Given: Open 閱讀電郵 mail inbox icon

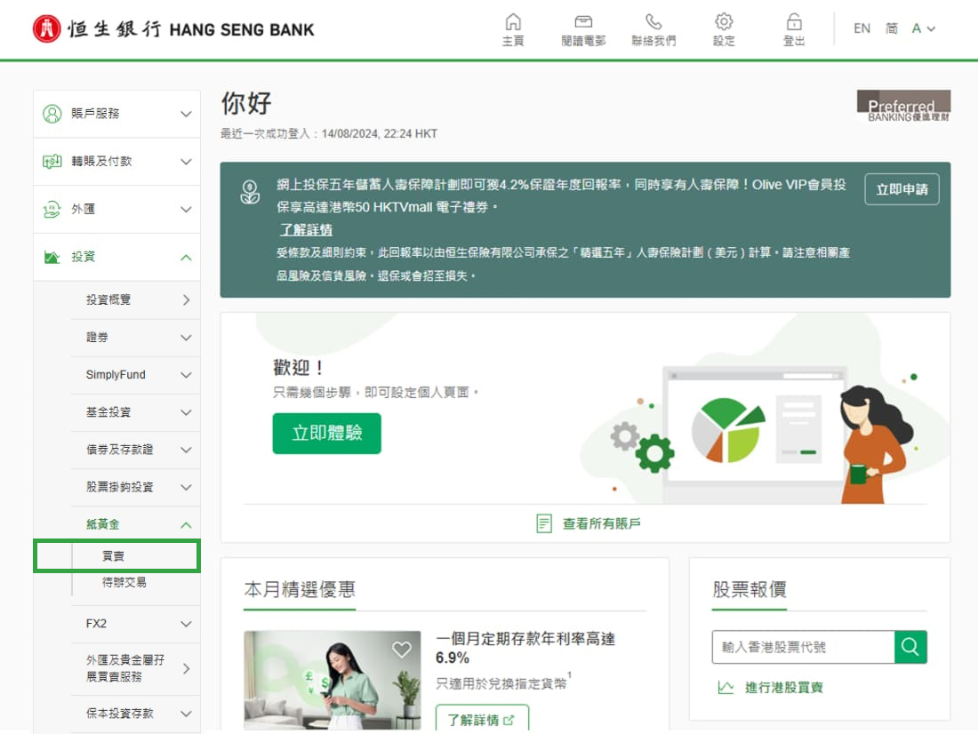Looking at the screenshot, I should tap(583, 22).
